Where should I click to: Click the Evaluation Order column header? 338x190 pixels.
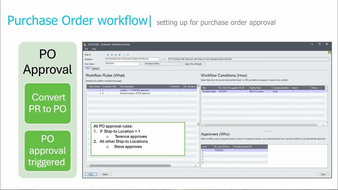110,87
